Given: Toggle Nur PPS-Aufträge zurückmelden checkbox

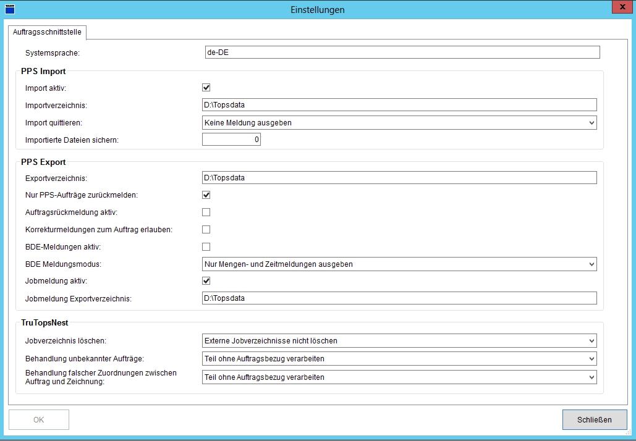Looking at the screenshot, I should (x=206, y=195).
